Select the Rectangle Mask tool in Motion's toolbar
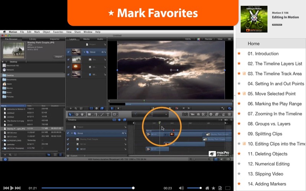 [x=114, y=114]
